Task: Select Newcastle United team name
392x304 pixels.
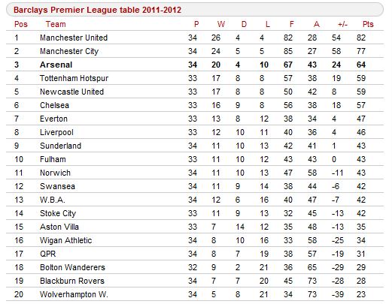Action: coord(71,92)
